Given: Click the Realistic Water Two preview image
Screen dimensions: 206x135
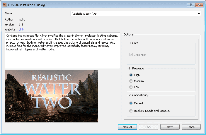Looking at the screenshot, I should coord(51,96).
